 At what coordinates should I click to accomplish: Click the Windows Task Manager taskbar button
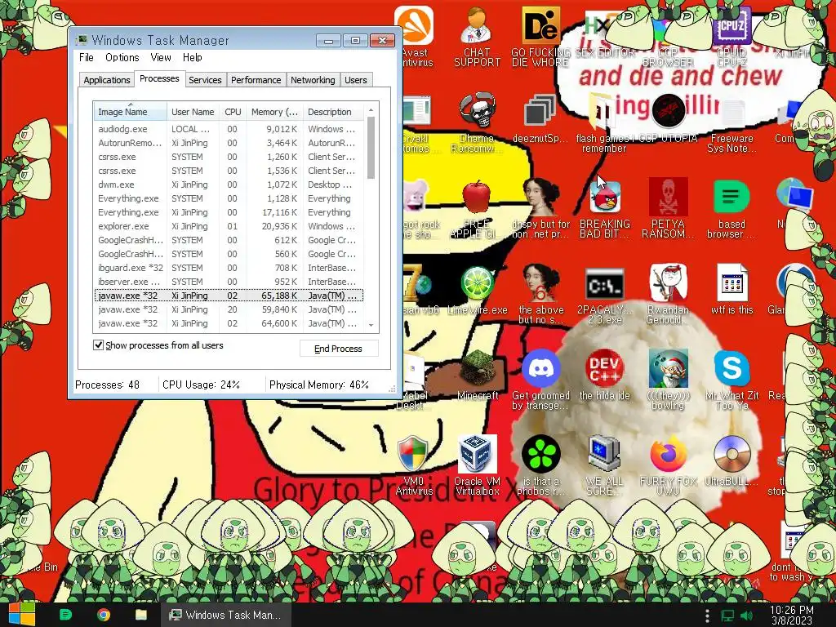[x=227, y=615]
